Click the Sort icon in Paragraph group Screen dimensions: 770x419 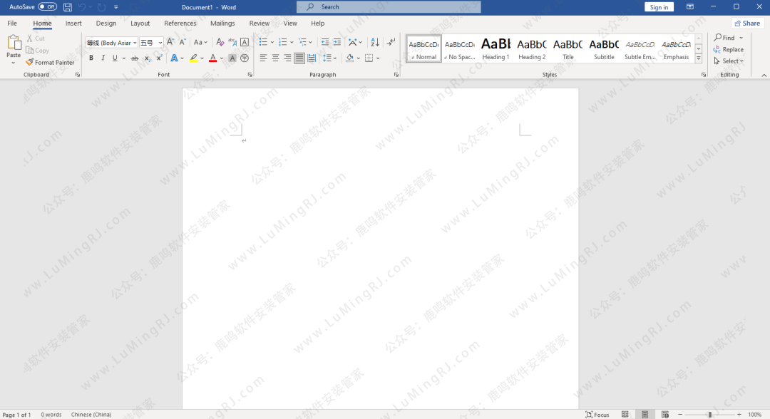click(x=375, y=42)
